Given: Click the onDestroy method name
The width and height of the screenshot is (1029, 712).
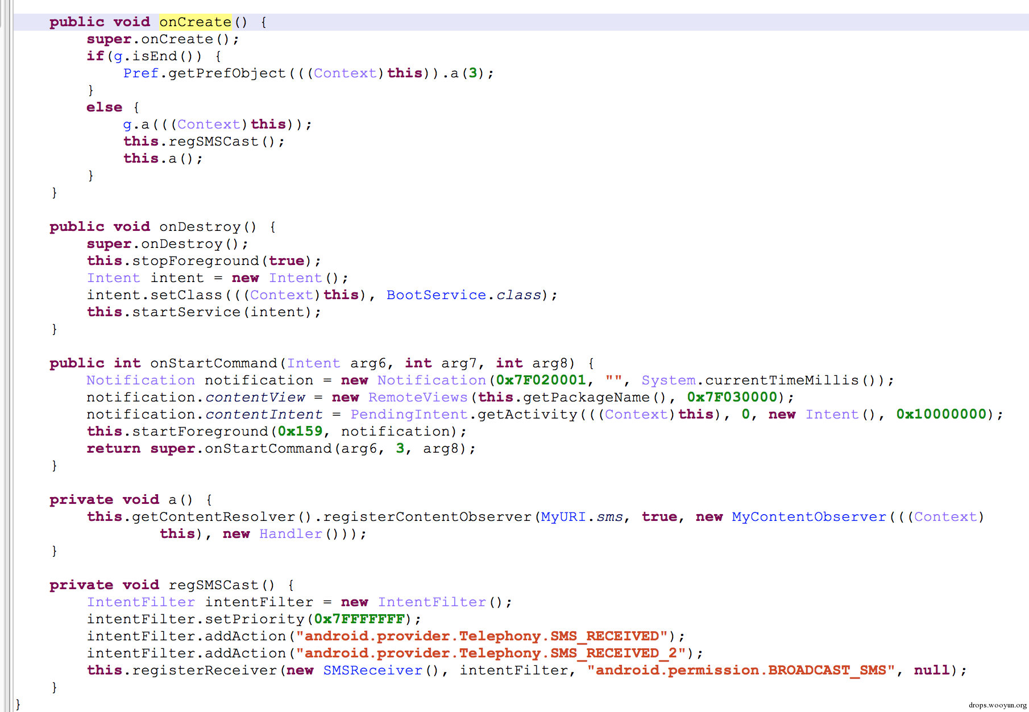Looking at the screenshot, I should point(200,227).
